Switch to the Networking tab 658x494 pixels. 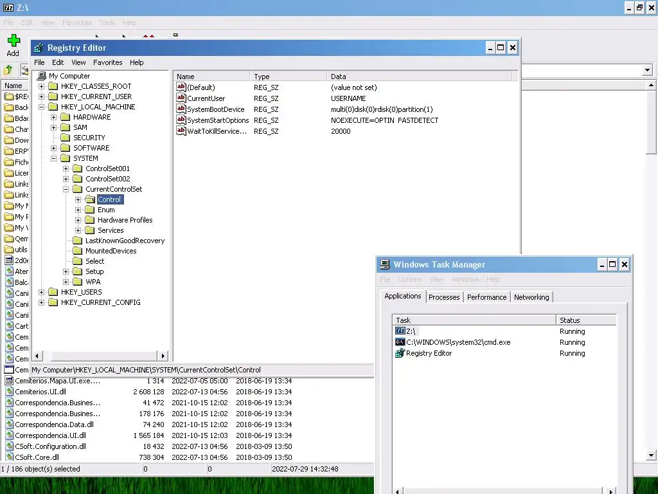pyautogui.click(x=531, y=297)
